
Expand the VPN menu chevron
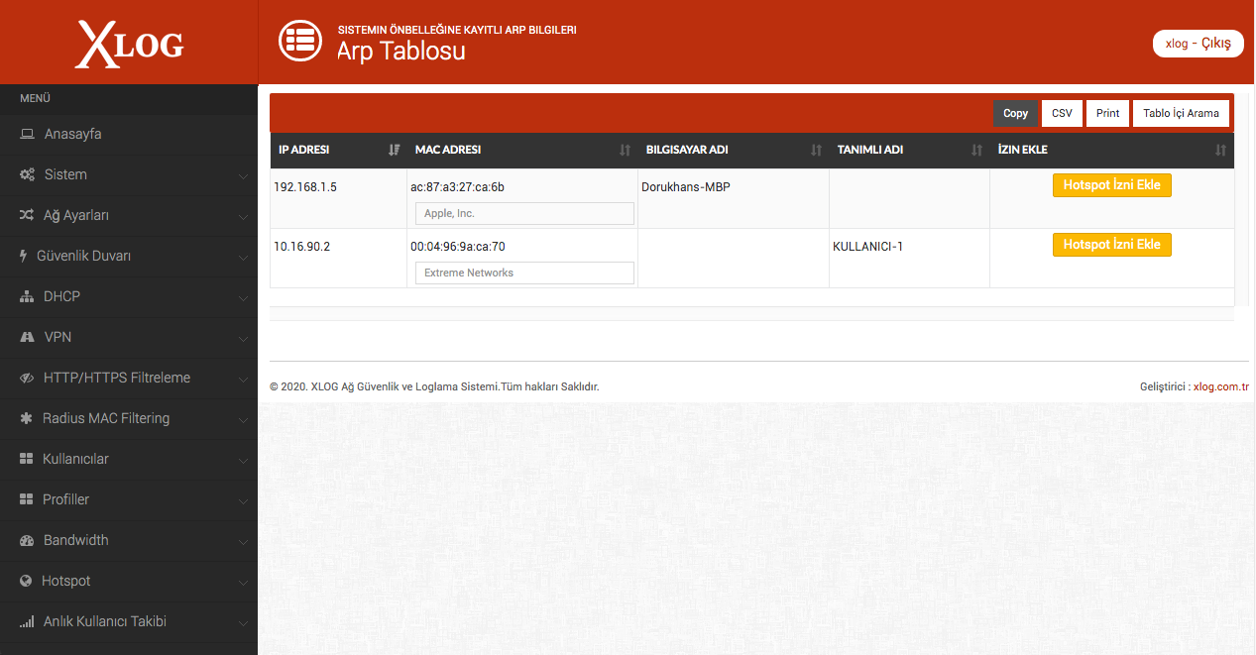click(x=243, y=338)
